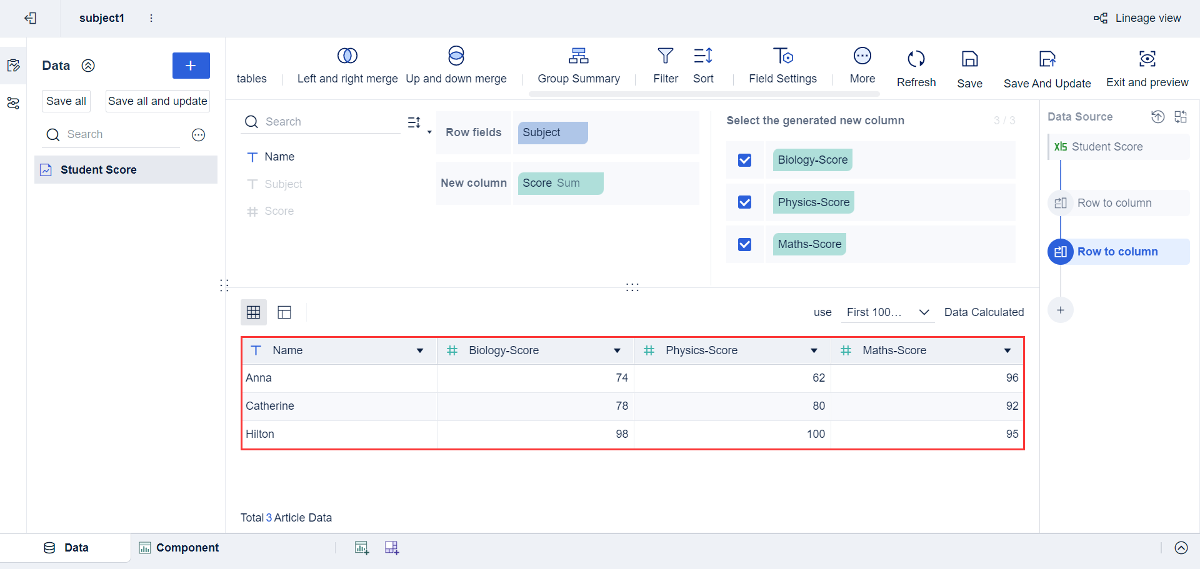Open the More menu in the toolbar
This screenshot has width=1200, height=569.
click(862, 56)
